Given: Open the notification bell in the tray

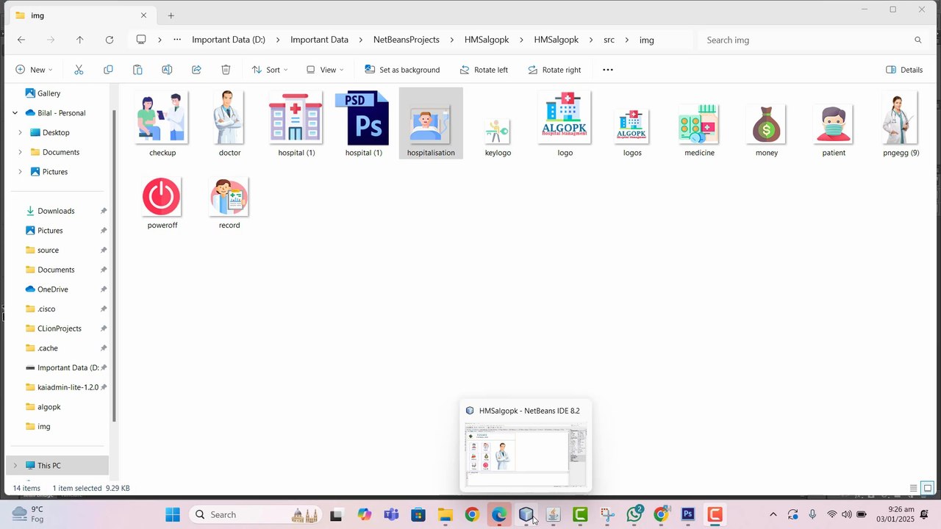Looking at the screenshot, I should coord(924,514).
